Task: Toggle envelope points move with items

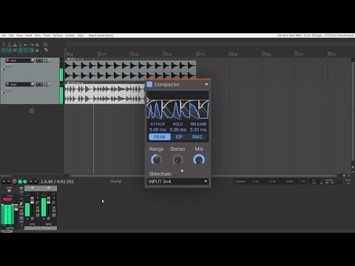Action: click(20, 50)
